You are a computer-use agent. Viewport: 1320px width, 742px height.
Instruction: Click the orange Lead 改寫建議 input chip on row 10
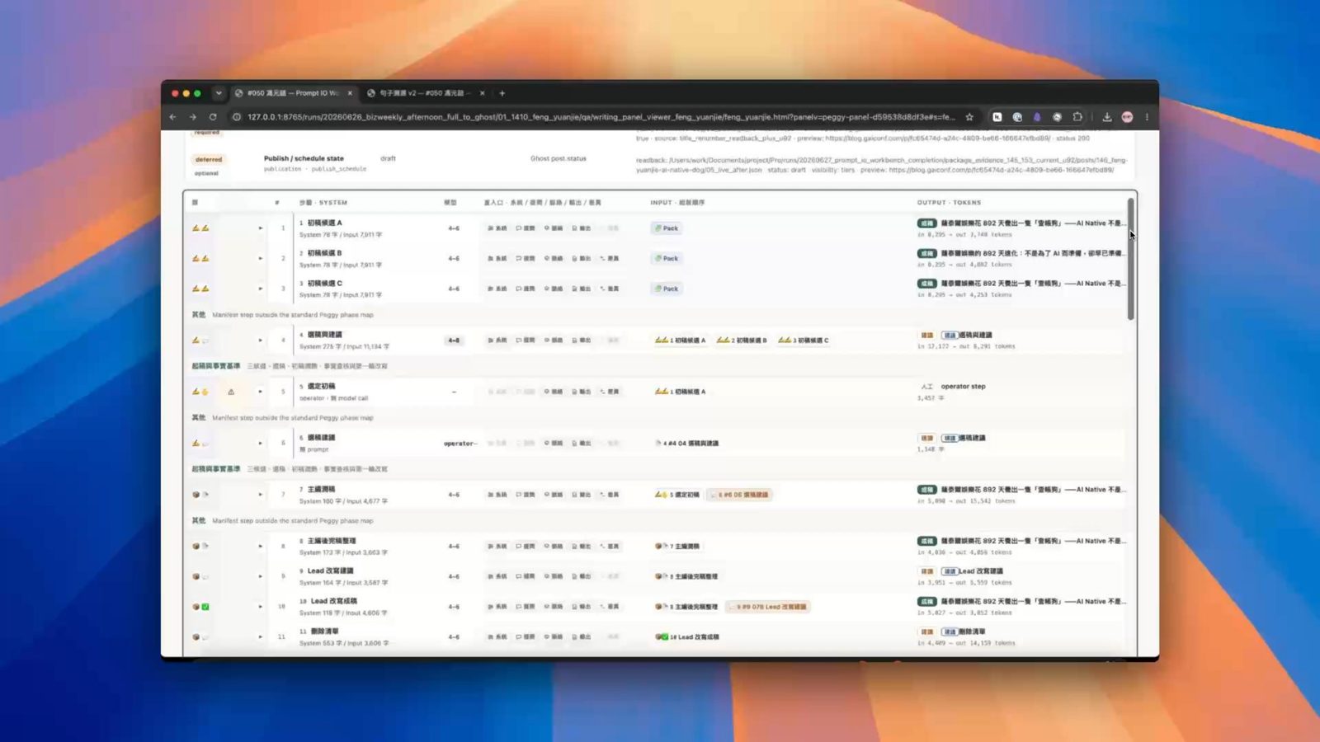769,607
